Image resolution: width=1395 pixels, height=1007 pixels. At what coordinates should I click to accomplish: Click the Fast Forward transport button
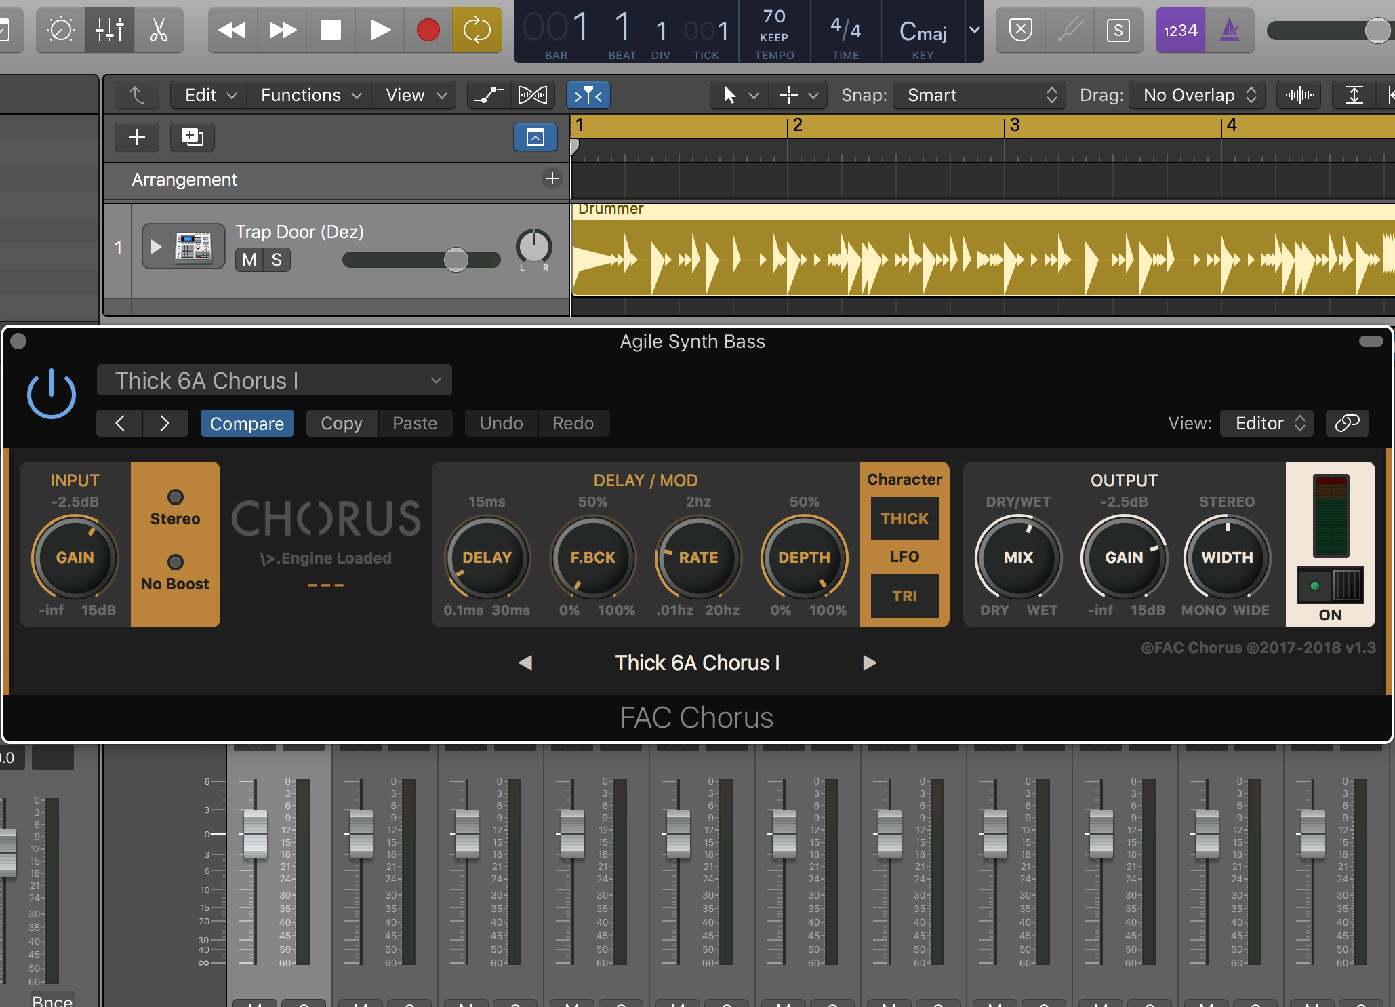pos(282,30)
